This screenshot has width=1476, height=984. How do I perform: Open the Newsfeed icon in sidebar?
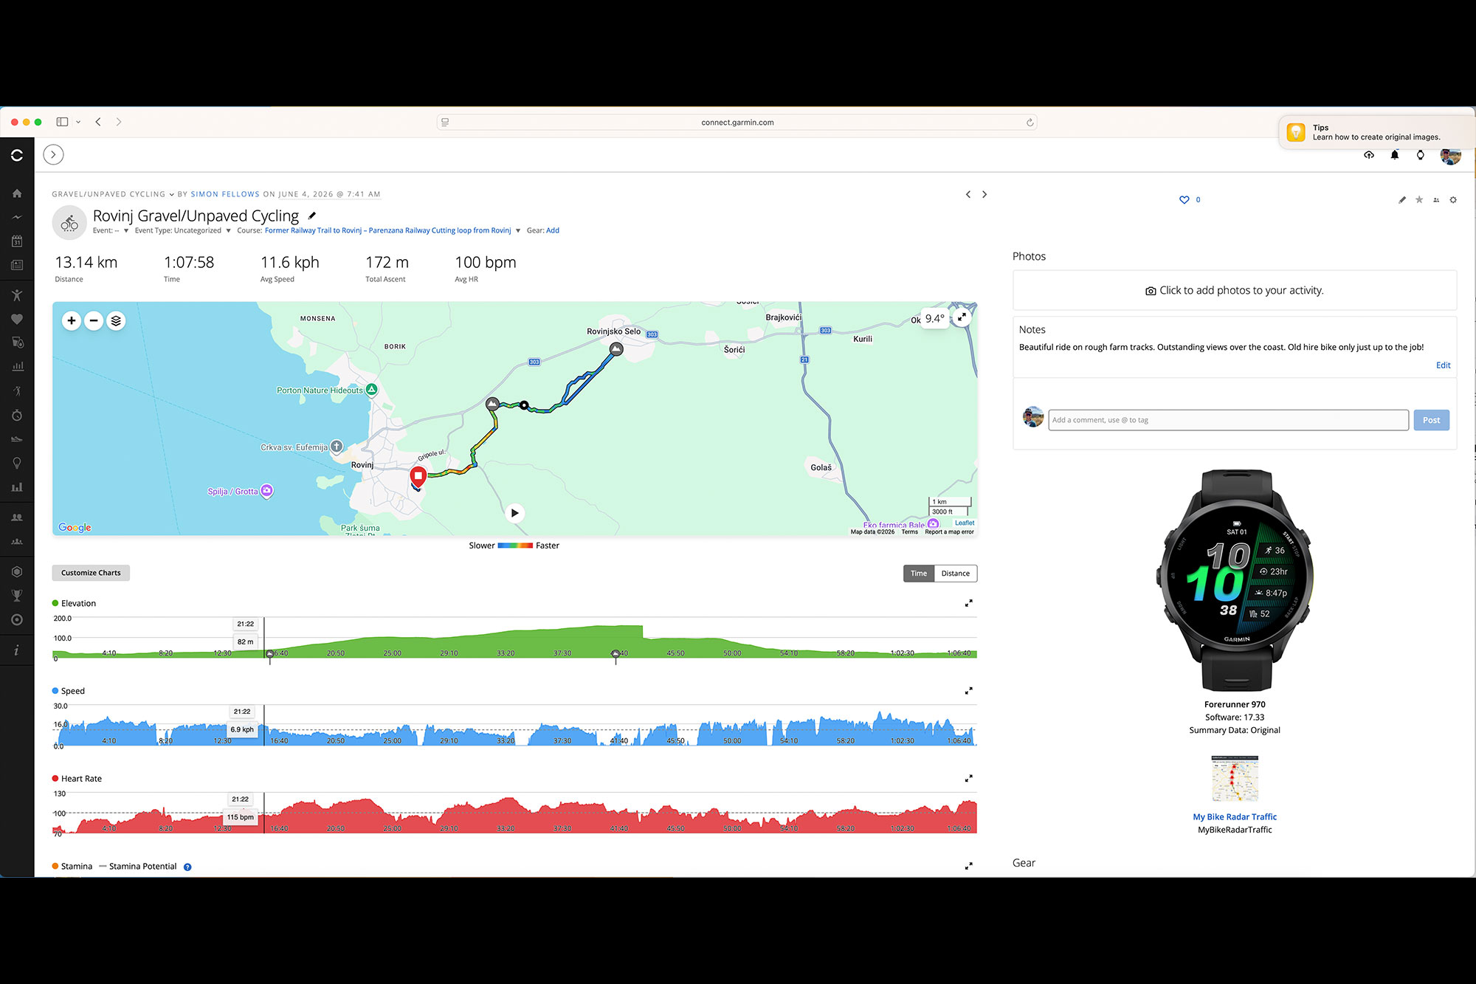tap(17, 265)
